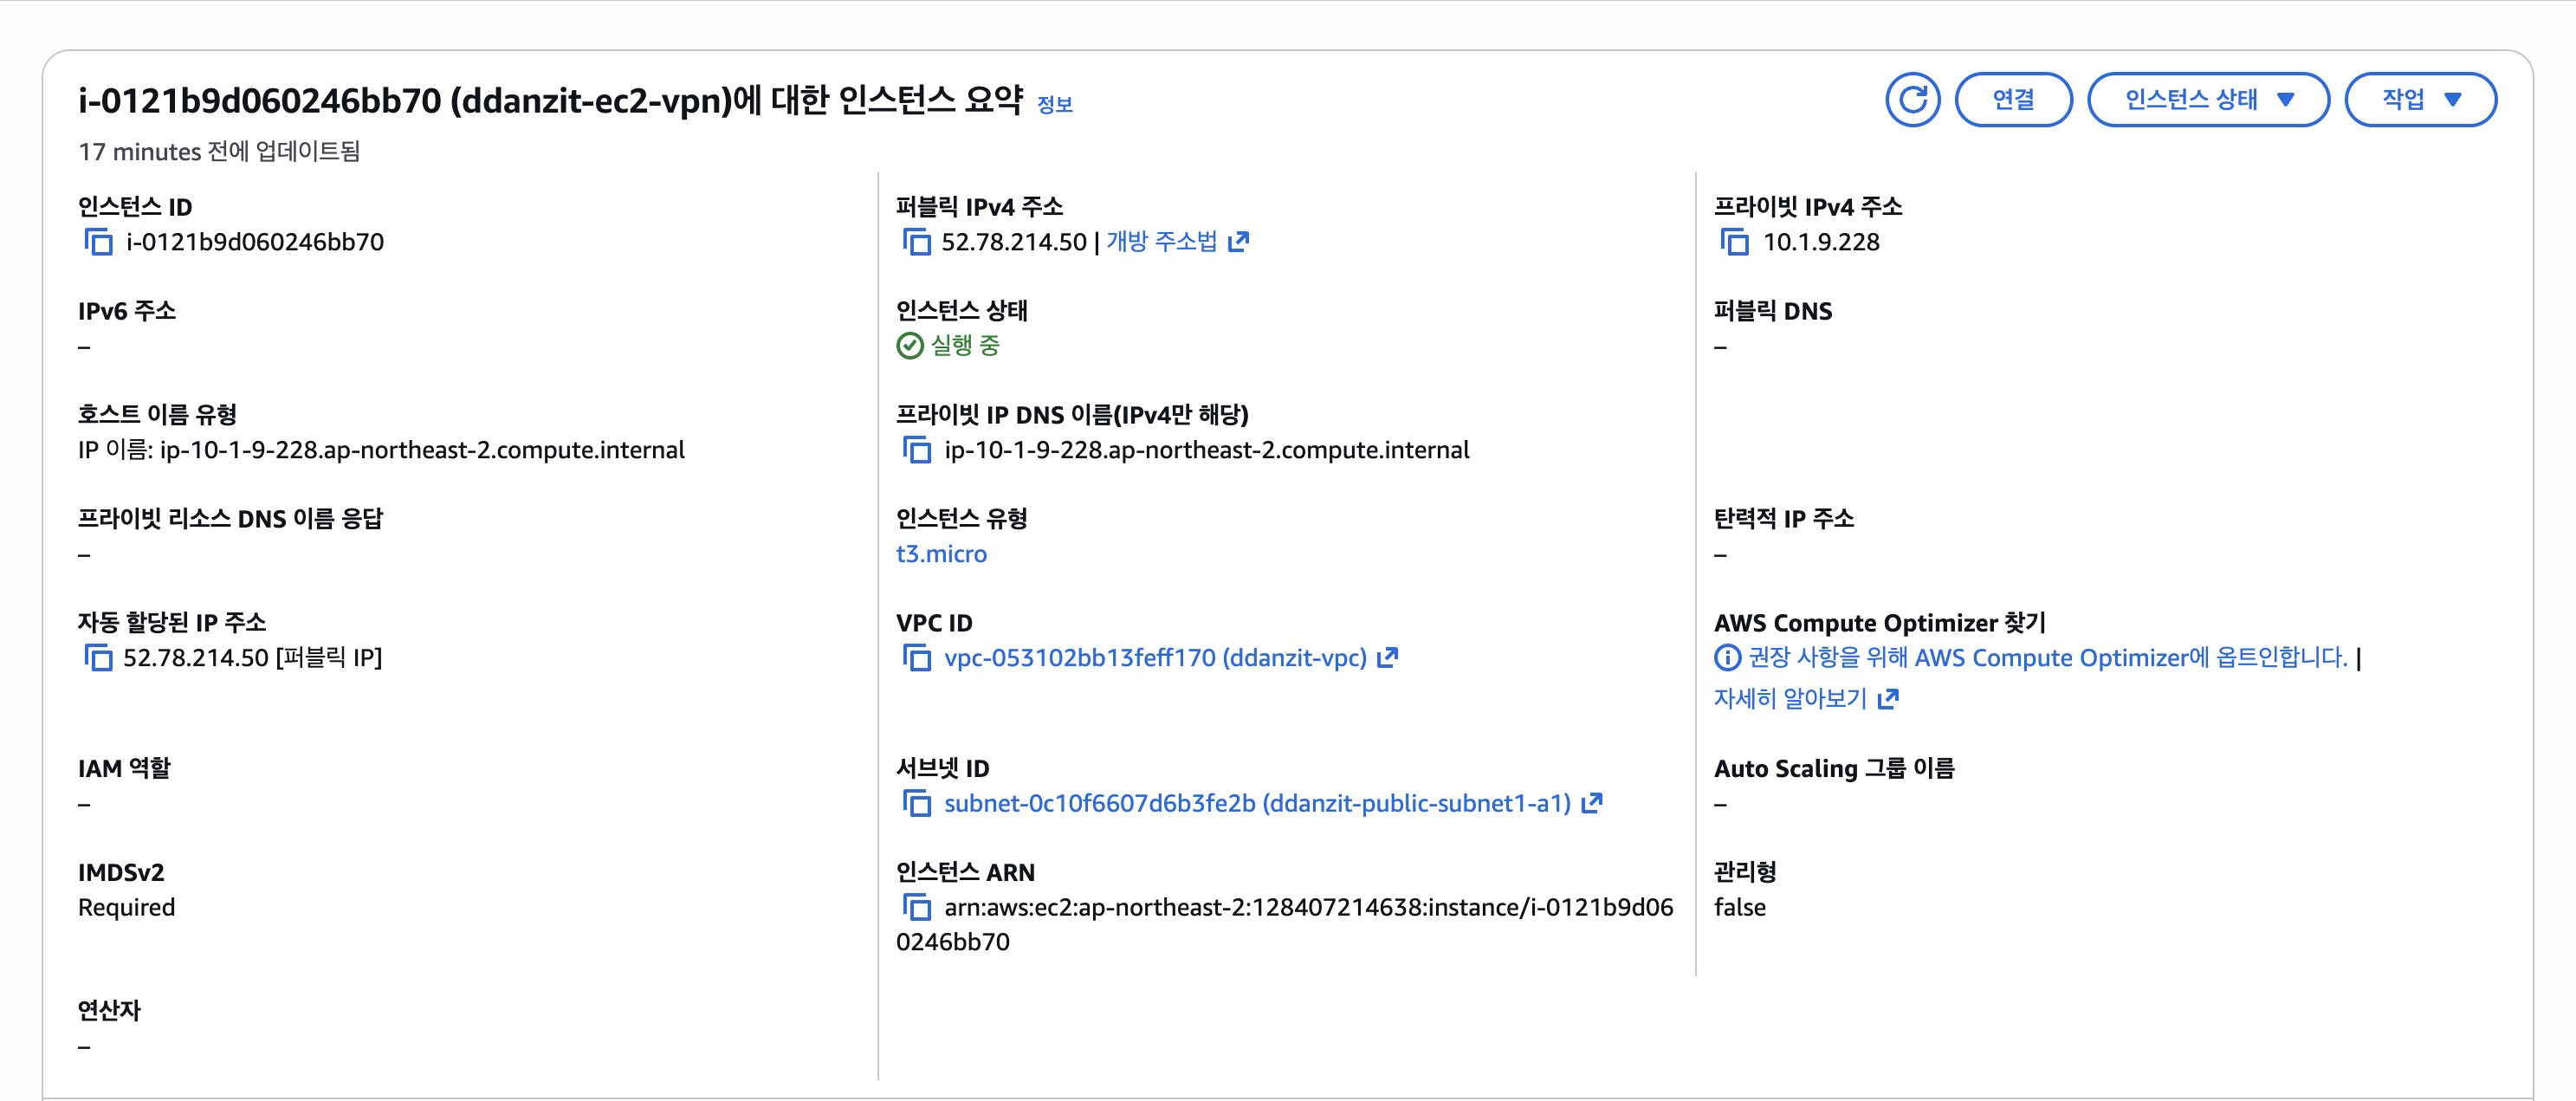Open the 인스턴스 상태 dropdown
The height and width of the screenshot is (1101, 2576).
pyautogui.click(x=2208, y=99)
